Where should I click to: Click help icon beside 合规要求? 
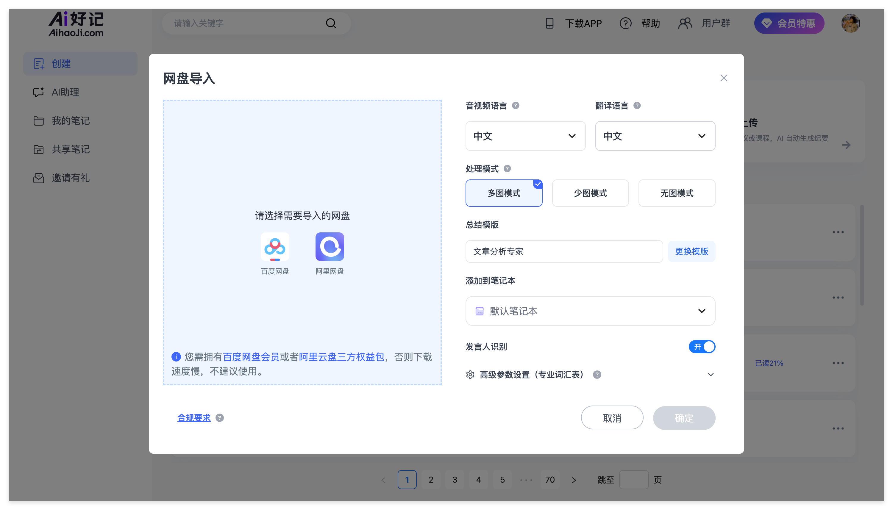coord(219,417)
